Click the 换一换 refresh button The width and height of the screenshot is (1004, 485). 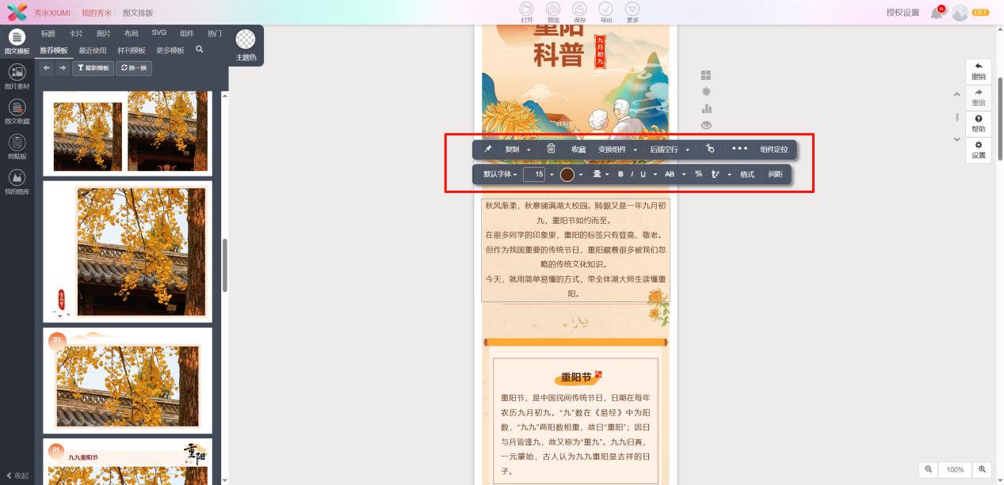click(x=134, y=68)
